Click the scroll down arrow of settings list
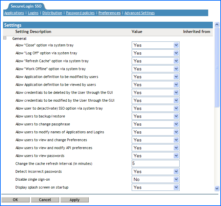 (217, 188)
